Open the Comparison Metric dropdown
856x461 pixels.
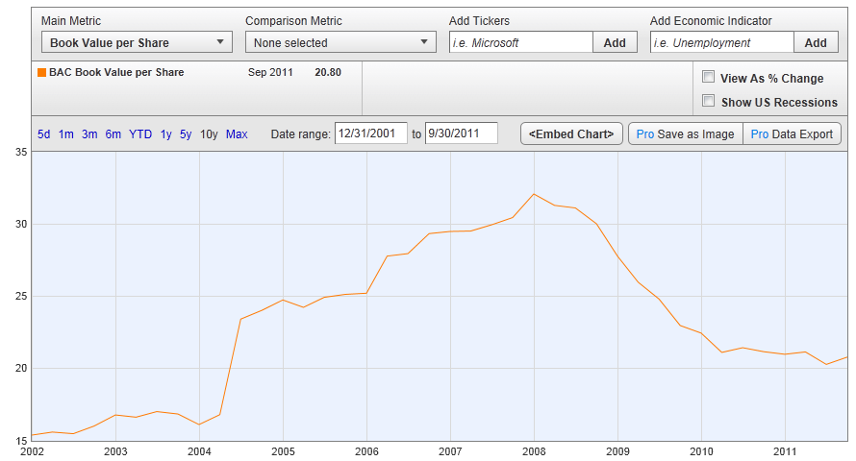(x=340, y=42)
